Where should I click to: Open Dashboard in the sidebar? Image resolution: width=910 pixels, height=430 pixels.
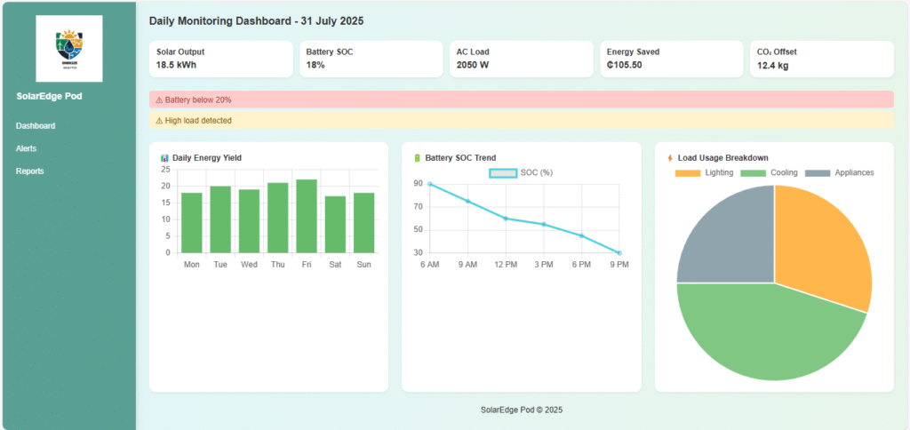[36, 126]
